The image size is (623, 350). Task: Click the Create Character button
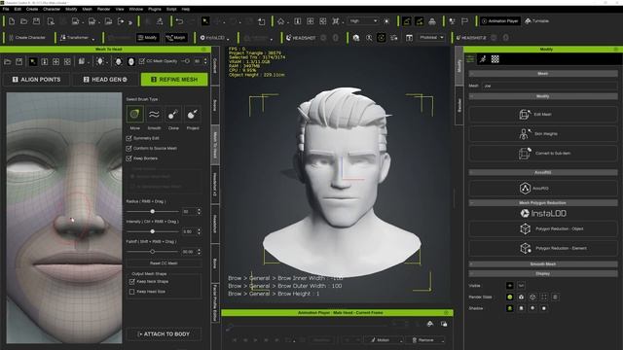point(26,38)
